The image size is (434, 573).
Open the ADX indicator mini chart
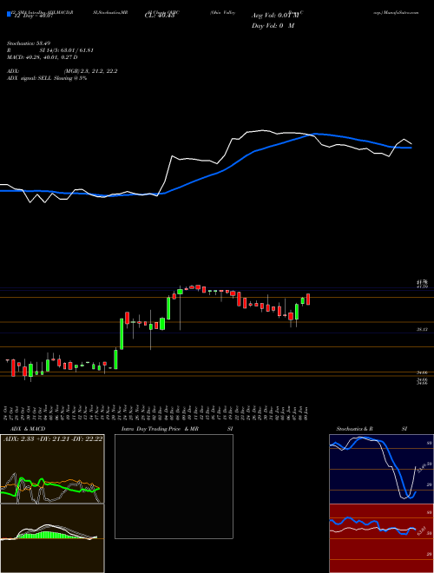pyautogui.click(x=52, y=469)
